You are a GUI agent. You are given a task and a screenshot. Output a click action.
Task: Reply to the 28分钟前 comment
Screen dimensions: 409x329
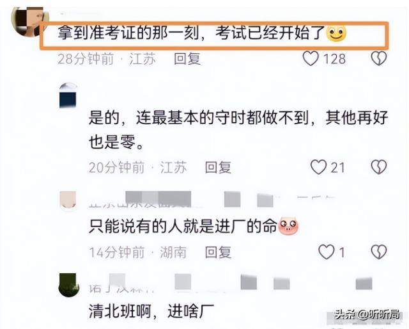pyautogui.click(x=187, y=58)
